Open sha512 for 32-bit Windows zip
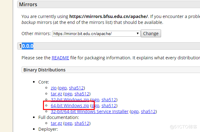This screenshot has width=200, height=132. click(109, 100)
